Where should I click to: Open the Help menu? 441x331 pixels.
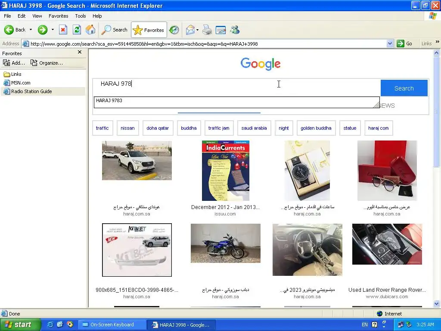(97, 16)
